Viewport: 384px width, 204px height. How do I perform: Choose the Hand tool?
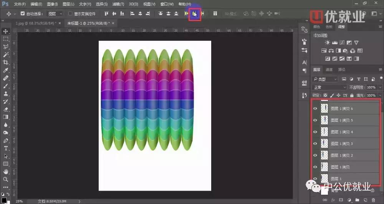pyautogui.click(x=6, y=172)
